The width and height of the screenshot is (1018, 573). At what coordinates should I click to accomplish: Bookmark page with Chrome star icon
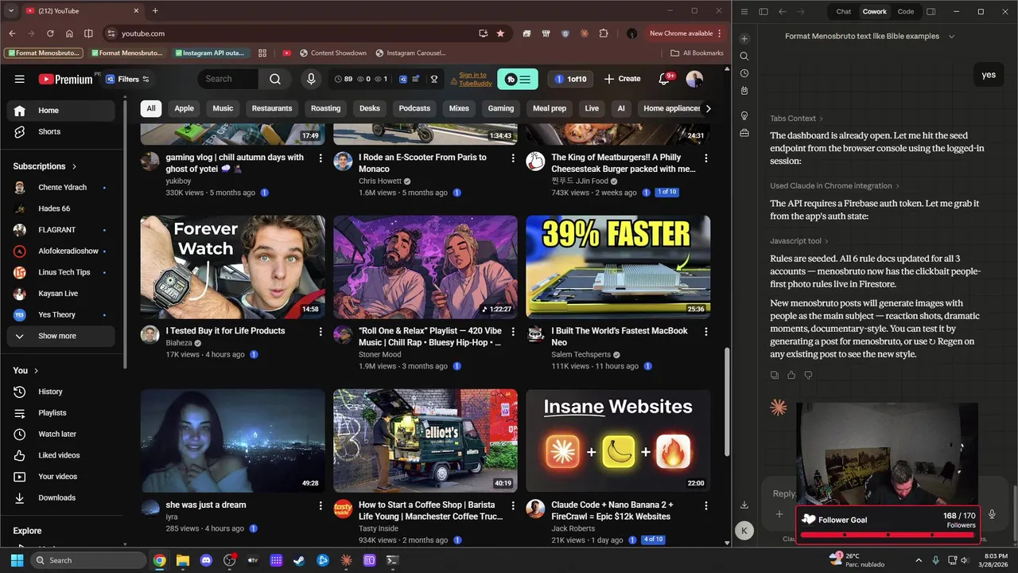[500, 33]
